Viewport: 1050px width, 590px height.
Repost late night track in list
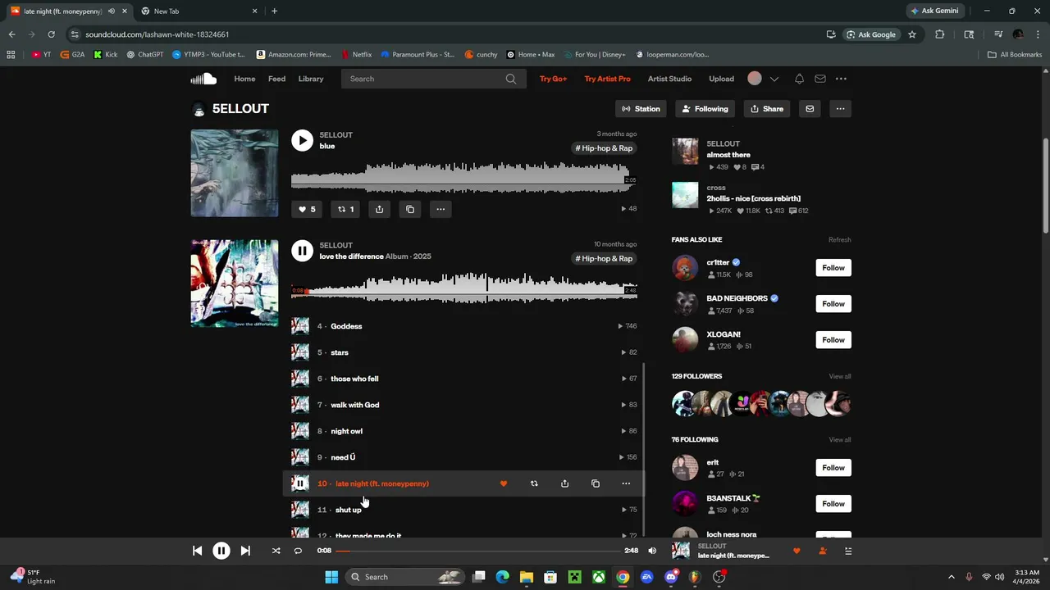(534, 483)
